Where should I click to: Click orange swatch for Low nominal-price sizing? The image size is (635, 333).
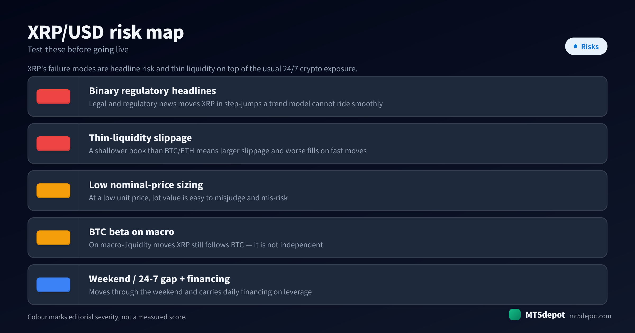click(x=53, y=191)
